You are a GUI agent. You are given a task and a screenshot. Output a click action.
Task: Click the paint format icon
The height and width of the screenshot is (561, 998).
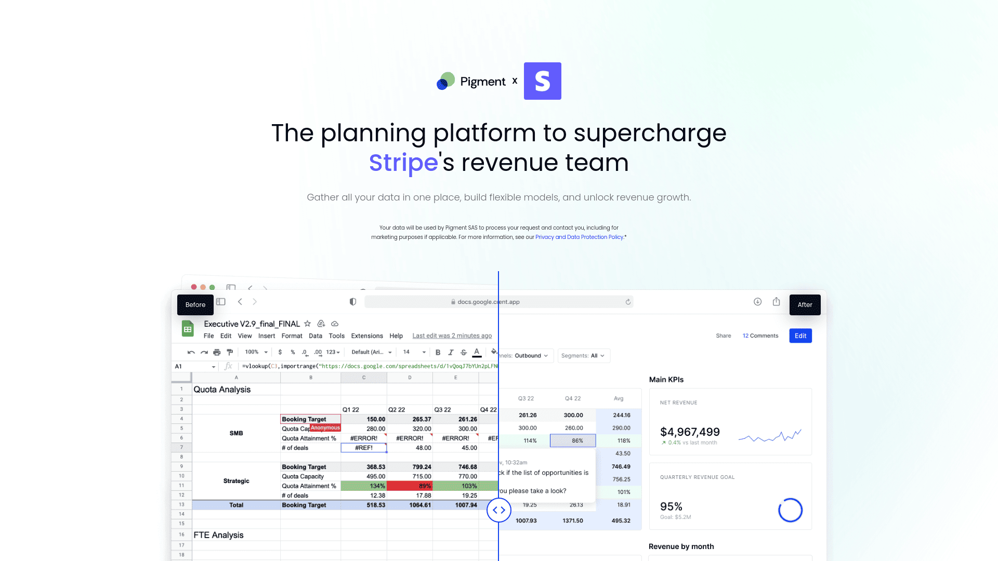click(230, 352)
